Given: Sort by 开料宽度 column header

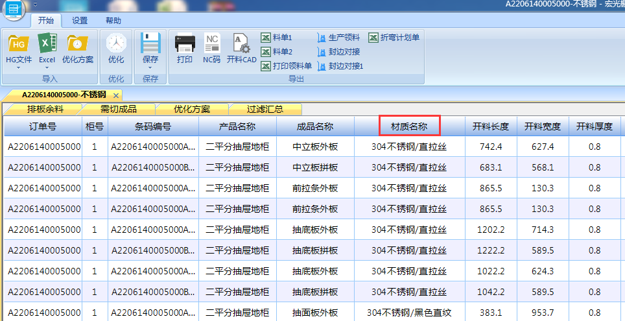Looking at the screenshot, I should click(x=543, y=127).
